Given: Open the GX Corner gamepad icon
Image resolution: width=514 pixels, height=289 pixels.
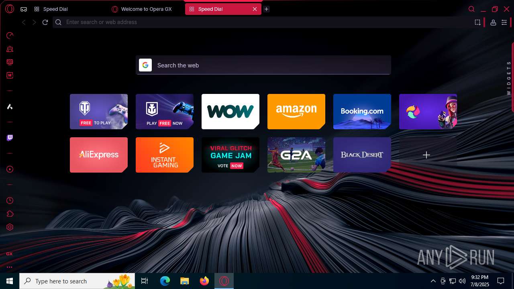Looking at the screenshot, I should (24, 9).
